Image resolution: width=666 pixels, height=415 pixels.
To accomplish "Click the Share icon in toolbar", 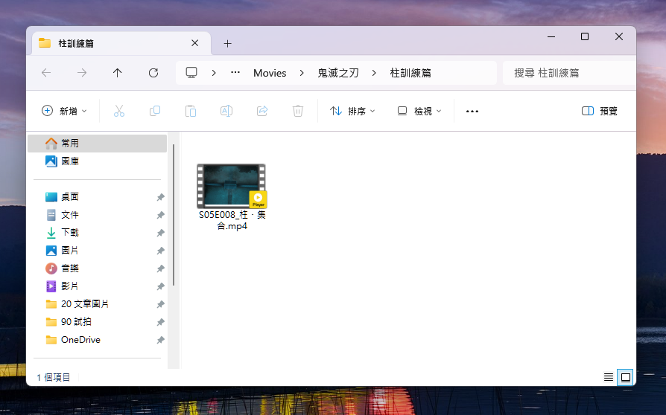I will coord(262,111).
